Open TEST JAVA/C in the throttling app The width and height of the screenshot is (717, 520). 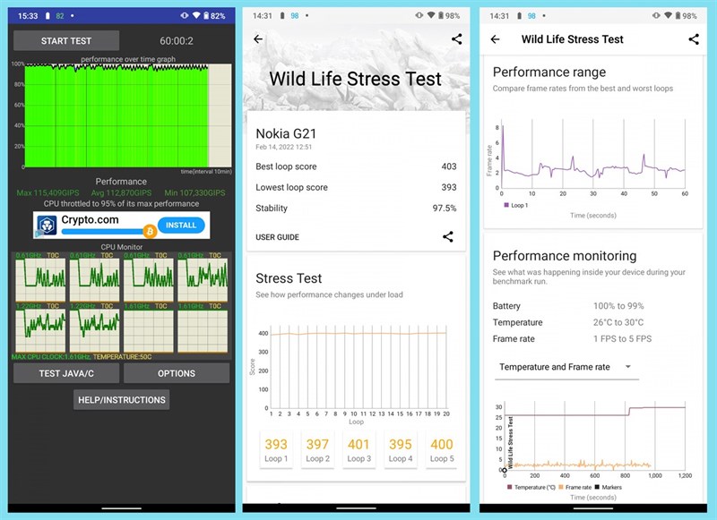point(66,373)
